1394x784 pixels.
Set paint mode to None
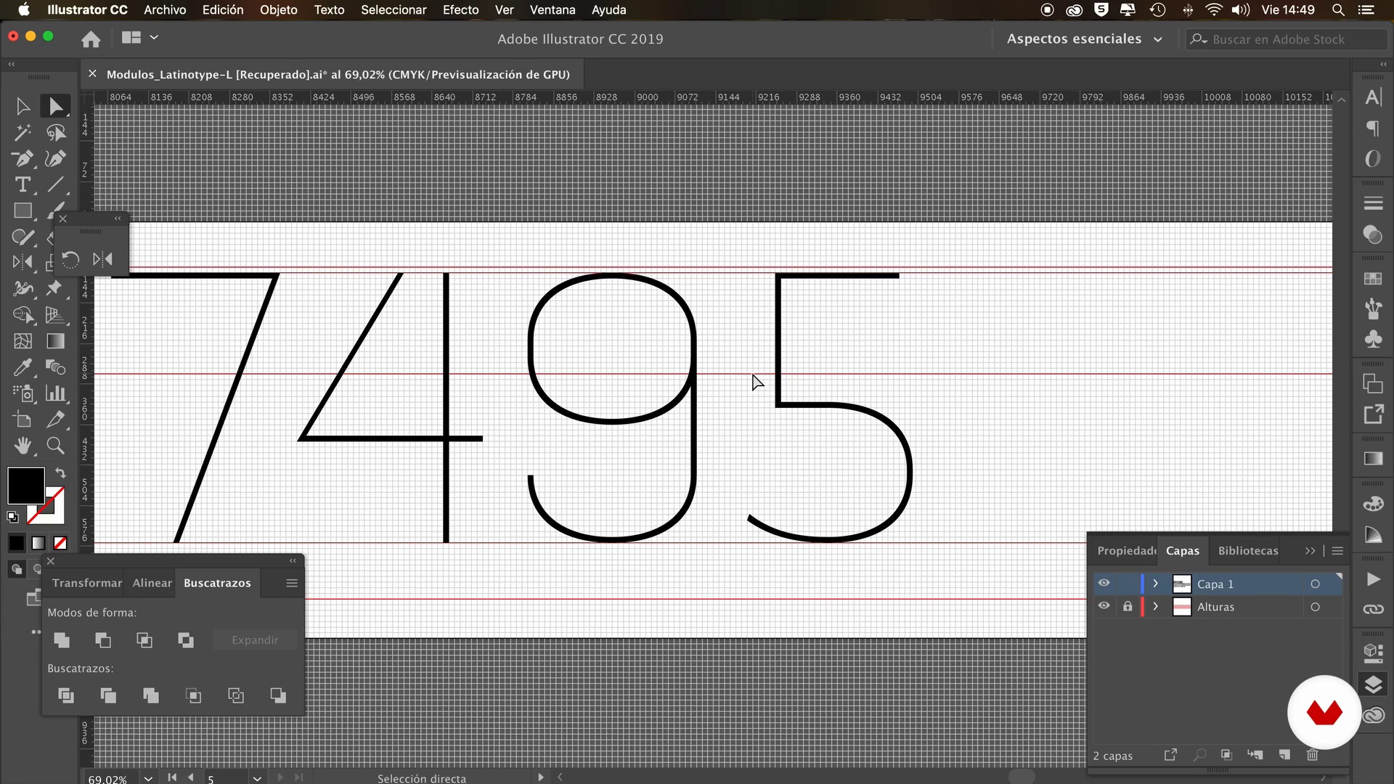click(60, 543)
